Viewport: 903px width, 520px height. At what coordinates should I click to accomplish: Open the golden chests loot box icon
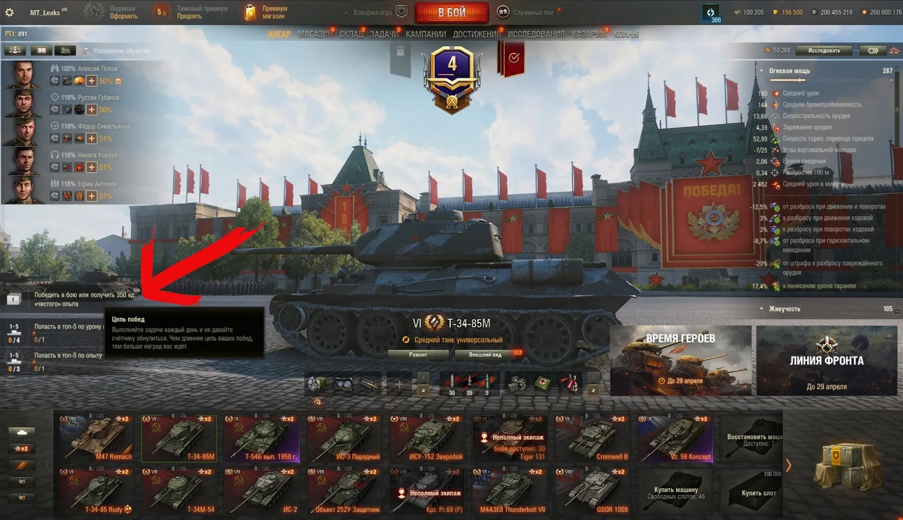[x=847, y=466]
